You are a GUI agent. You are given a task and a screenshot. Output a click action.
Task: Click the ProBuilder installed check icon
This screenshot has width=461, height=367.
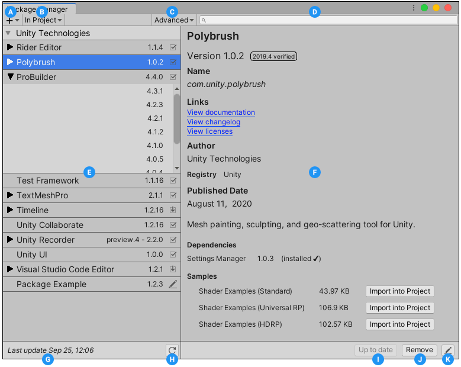tap(173, 77)
